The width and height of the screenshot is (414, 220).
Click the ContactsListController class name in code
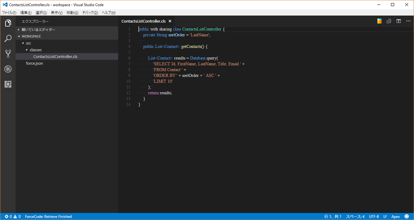(x=202, y=29)
